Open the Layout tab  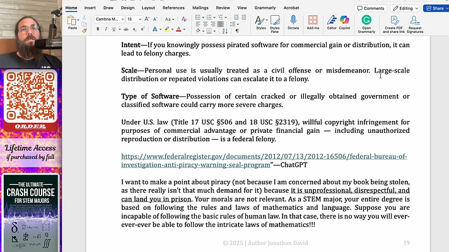pos(148,8)
